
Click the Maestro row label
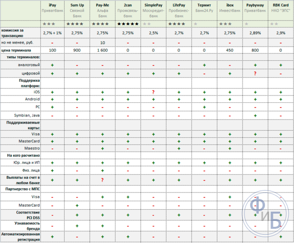[32, 148]
